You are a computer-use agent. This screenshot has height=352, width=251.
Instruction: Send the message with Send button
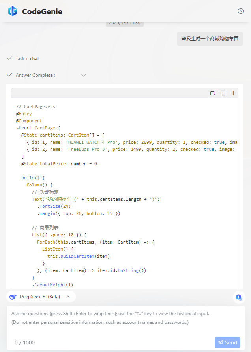[227, 342]
